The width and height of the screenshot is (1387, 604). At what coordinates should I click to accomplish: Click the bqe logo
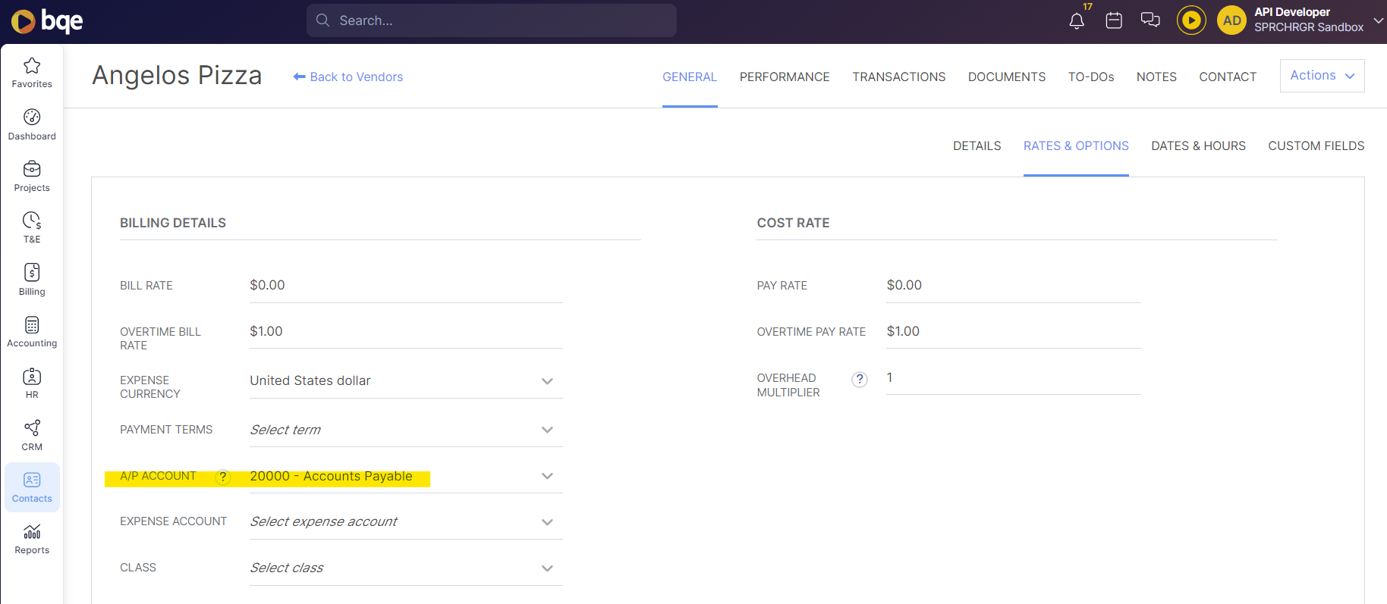(x=47, y=21)
